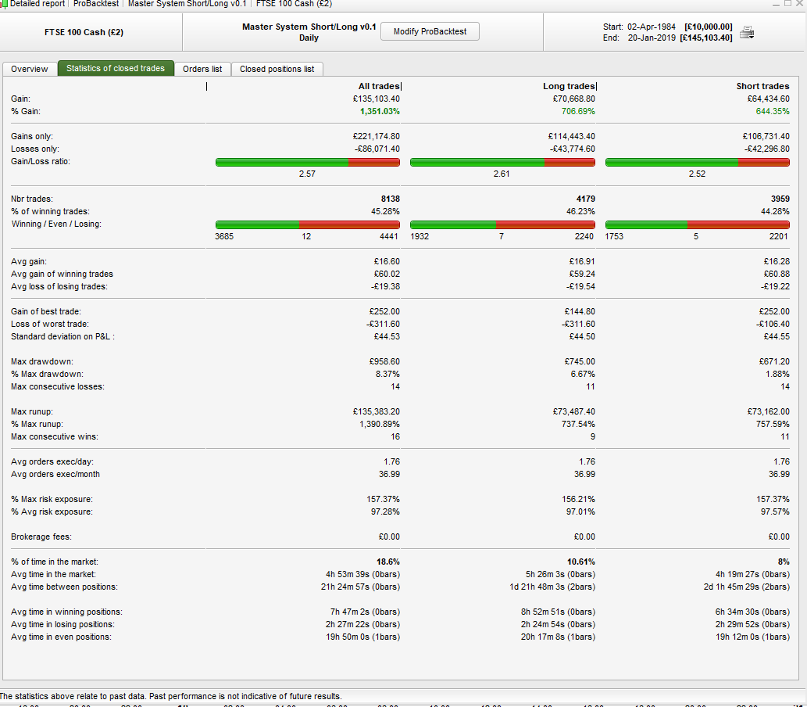Screen dimensions: 807x707
Task: Click the Long trades column header
Action: click(569, 86)
